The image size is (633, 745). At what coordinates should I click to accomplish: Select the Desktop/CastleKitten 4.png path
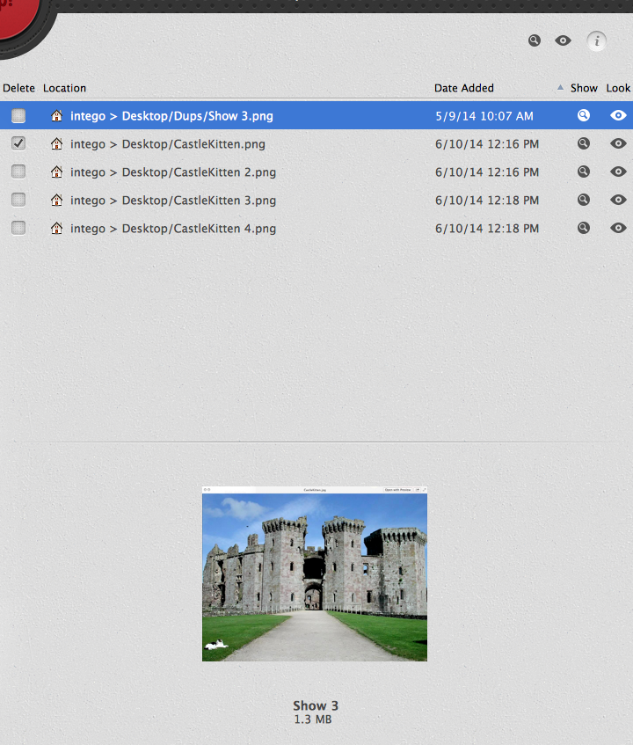[x=199, y=229]
